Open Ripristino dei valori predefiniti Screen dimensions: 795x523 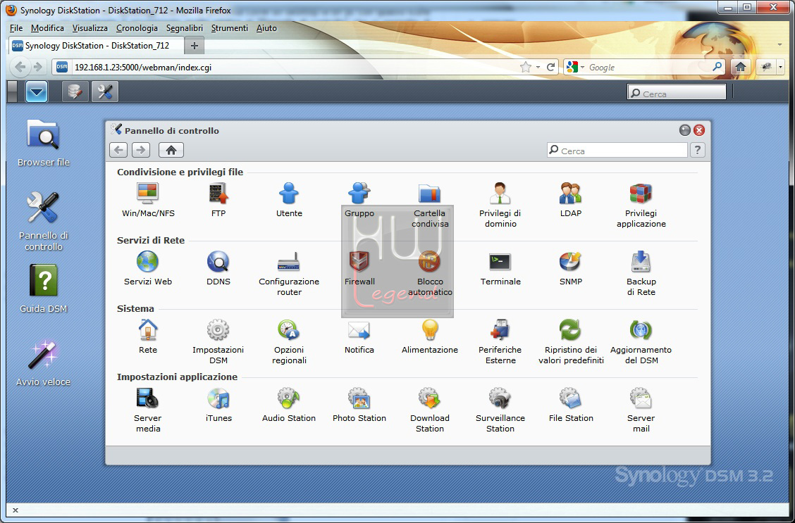571,341
